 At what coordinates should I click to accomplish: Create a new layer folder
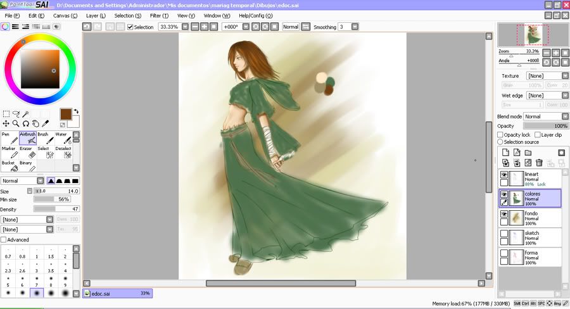[528, 153]
